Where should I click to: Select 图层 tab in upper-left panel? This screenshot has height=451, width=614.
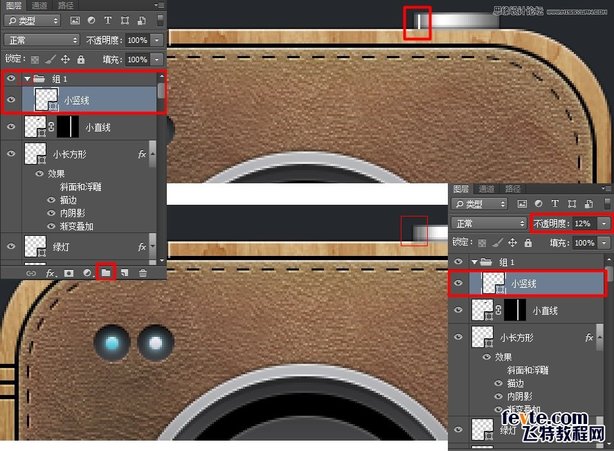[x=14, y=6]
